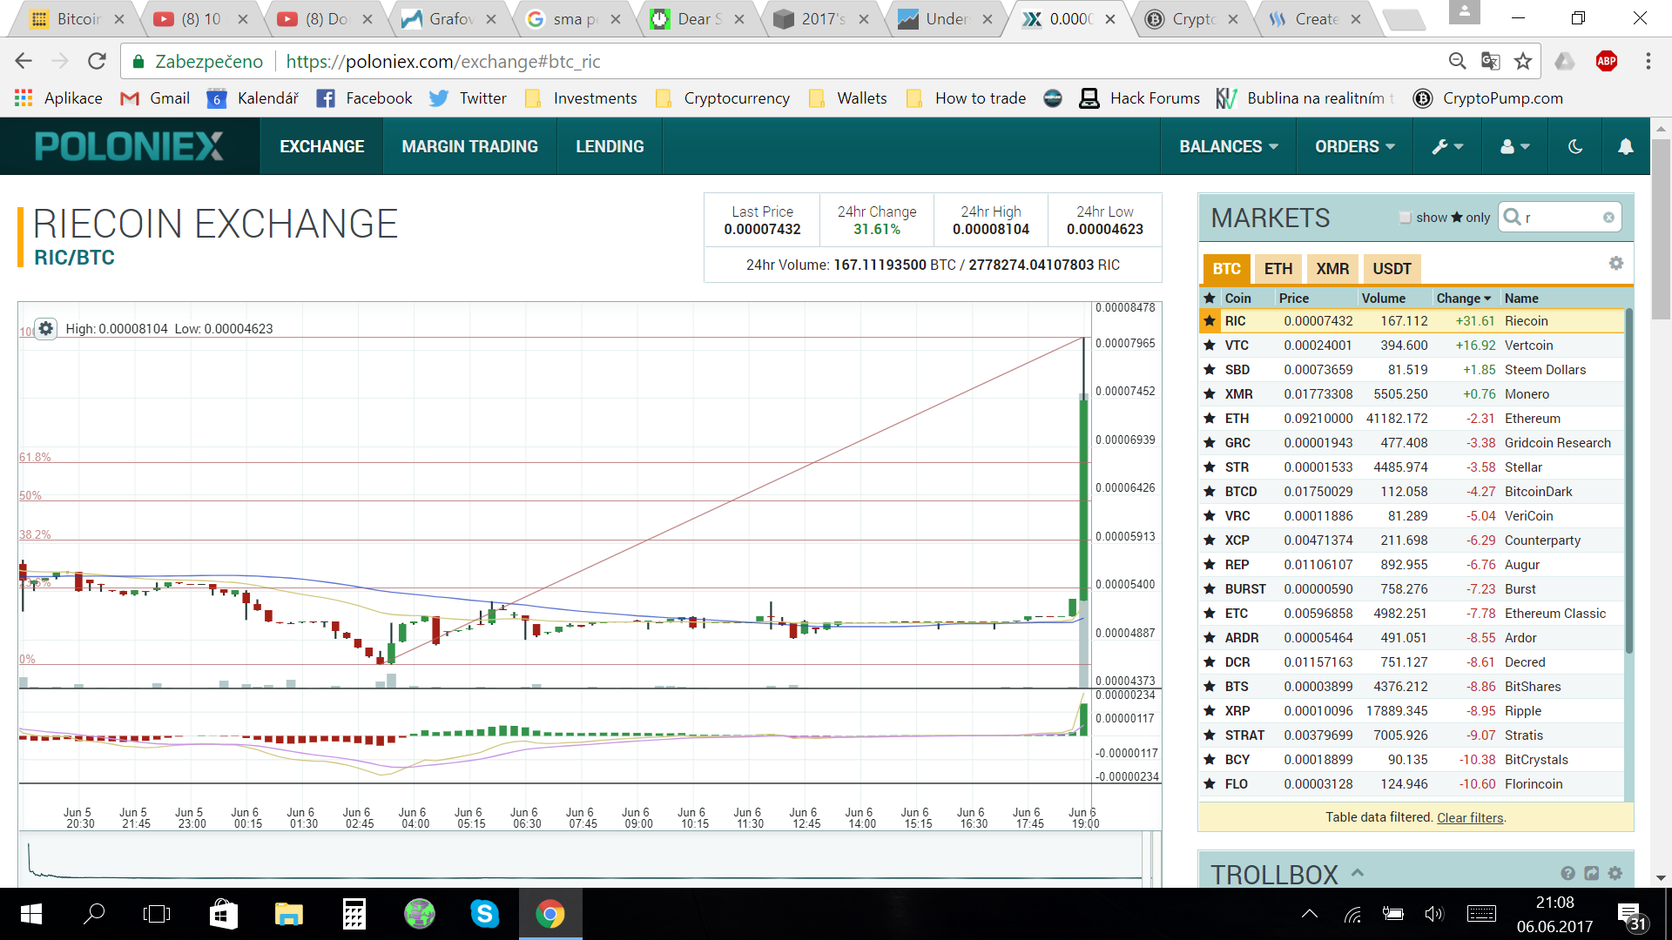This screenshot has width=1672, height=940.
Task: Go back in browser
Action: (24, 61)
